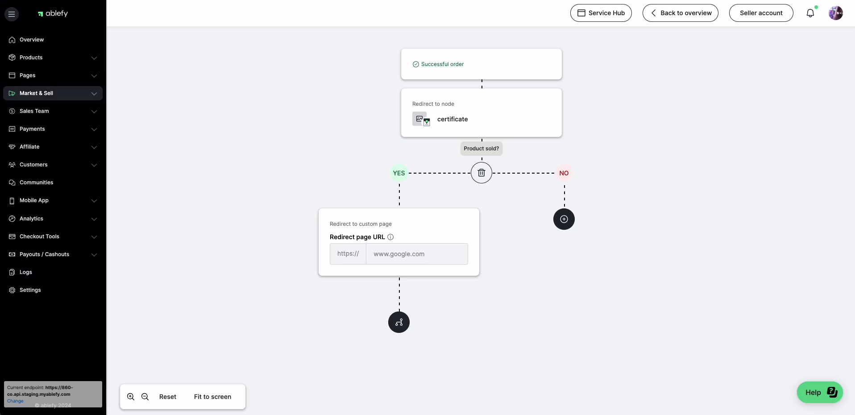Viewport: 855px width, 415px height.
Task: Open Settings from the sidebar
Action: point(30,290)
